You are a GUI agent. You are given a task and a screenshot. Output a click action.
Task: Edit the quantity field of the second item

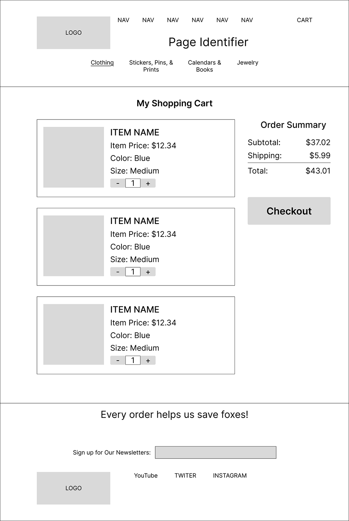tap(133, 271)
